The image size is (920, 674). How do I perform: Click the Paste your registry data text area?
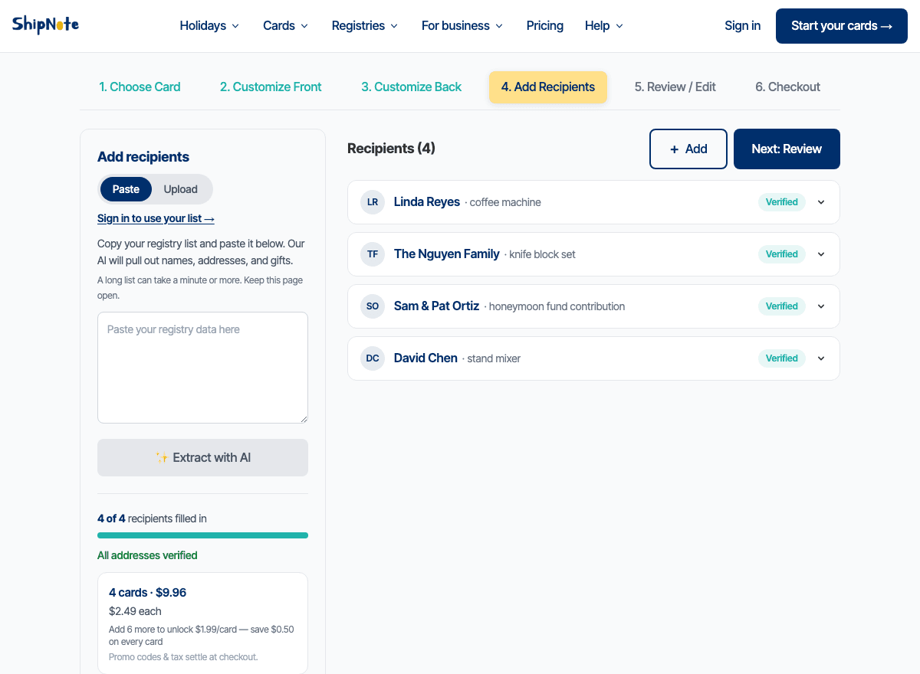(x=202, y=368)
